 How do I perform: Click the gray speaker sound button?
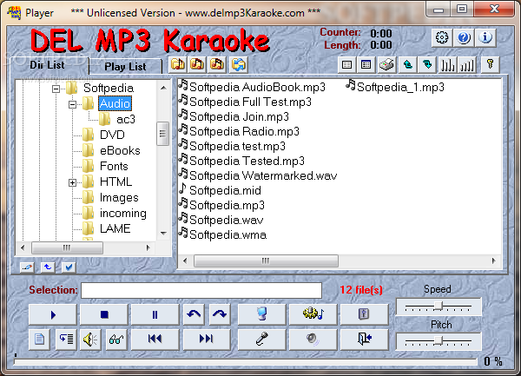coord(313,340)
